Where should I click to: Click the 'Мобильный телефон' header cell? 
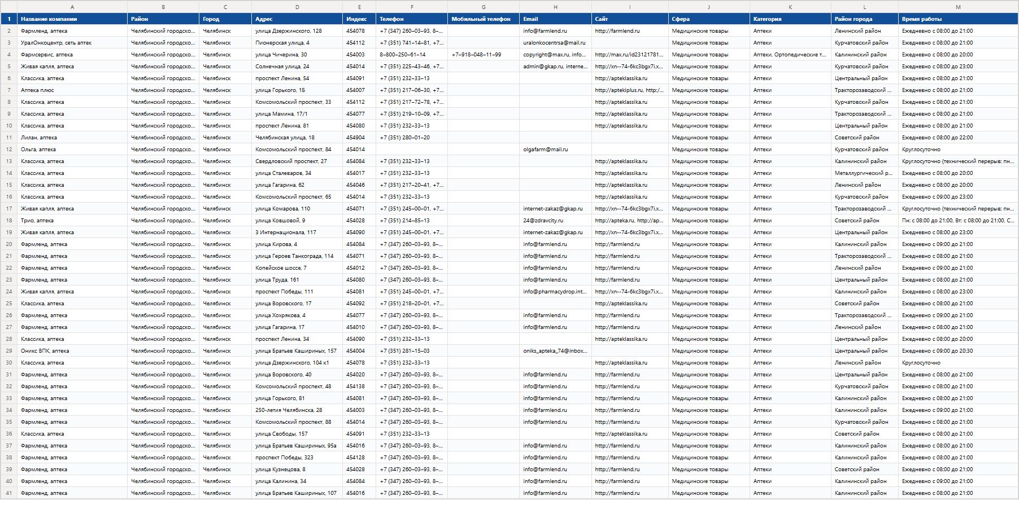point(484,19)
